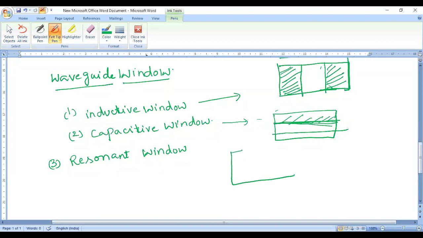Screen dimensions: 423x238
Task: Open the Review tab
Action: 137,19
